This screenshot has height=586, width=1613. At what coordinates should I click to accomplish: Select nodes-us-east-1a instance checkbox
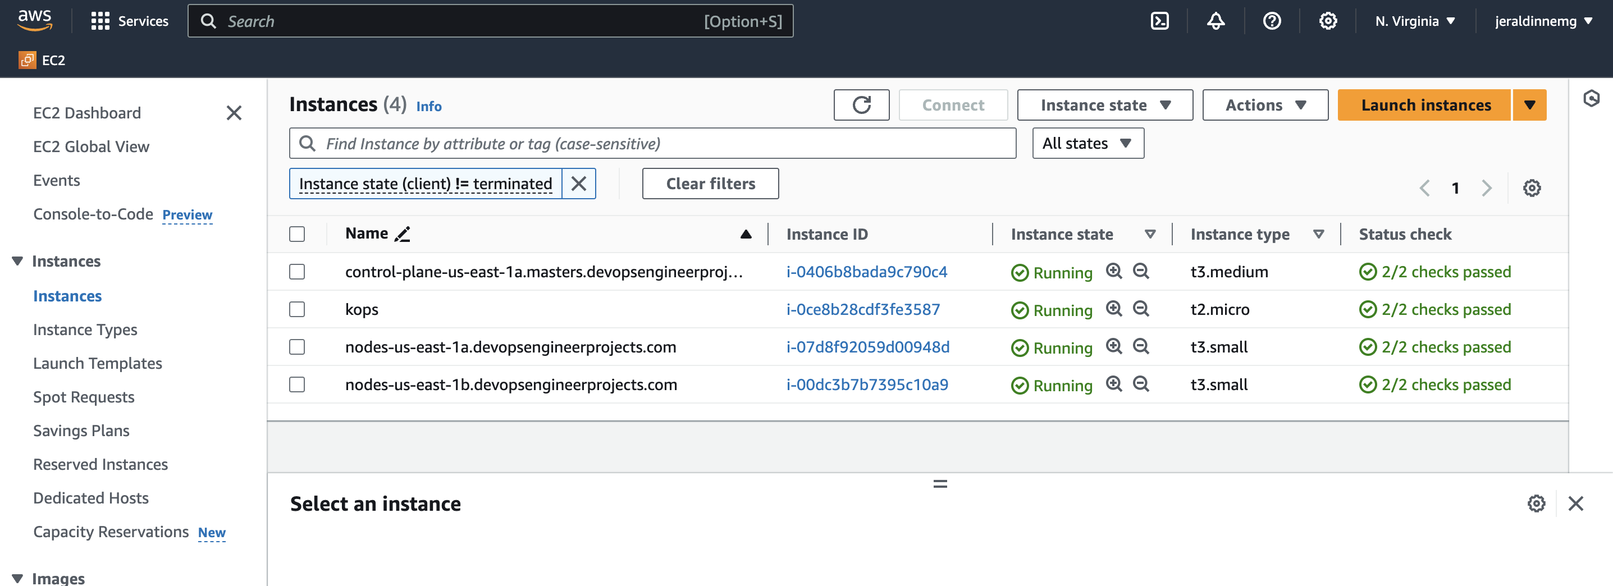(x=297, y=347)
